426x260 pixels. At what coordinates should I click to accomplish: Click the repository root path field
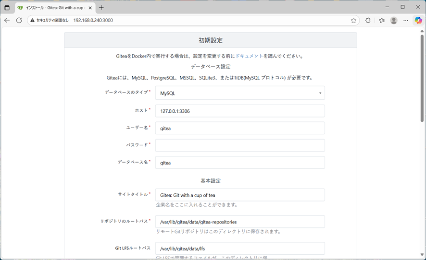240,222
